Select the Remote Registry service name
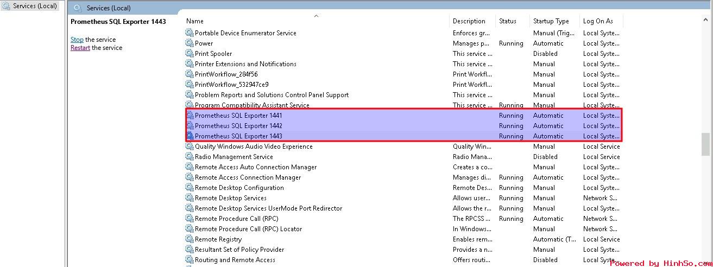 [x=218, y=239]
